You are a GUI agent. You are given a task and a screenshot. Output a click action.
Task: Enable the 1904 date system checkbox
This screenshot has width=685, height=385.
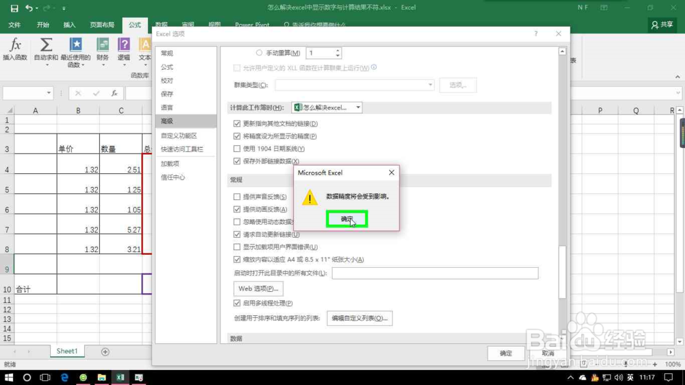point(237,149)
